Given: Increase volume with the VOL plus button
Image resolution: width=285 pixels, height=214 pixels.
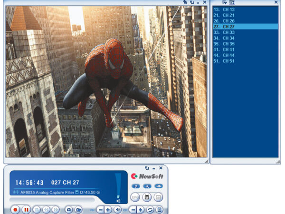Looking at the screenshot, I should click(108, 209).
